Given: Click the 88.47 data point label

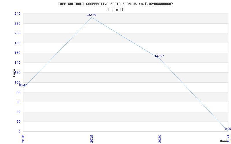Looking at the screenshot, I should tap(23, 85).
